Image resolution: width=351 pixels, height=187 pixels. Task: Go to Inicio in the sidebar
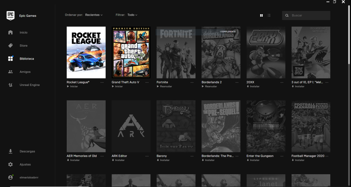pyautogui.click(x=24, y=33)
